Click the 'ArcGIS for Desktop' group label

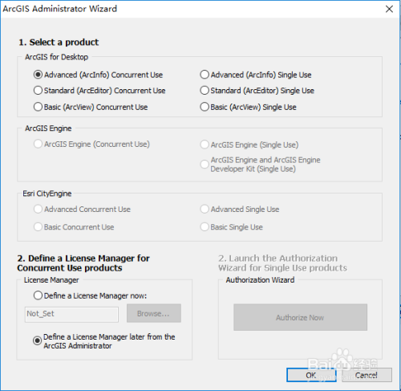(56, 57)
